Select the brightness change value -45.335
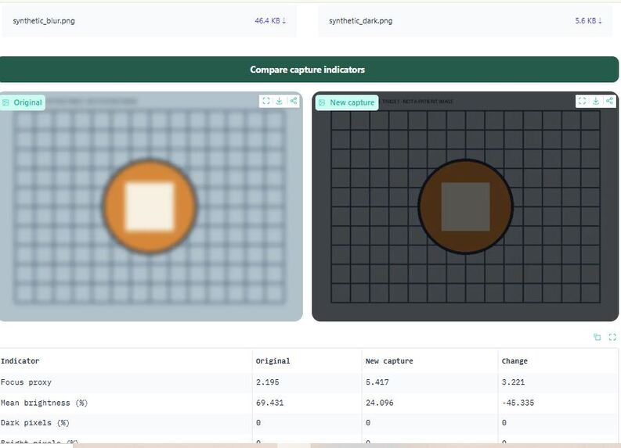 point(518,403)
